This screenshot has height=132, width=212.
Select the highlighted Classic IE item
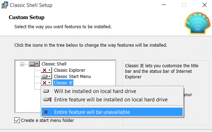coord(63,83)
